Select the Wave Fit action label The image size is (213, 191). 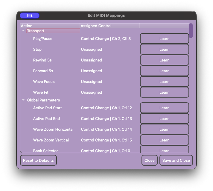click(x=41, y=92)
